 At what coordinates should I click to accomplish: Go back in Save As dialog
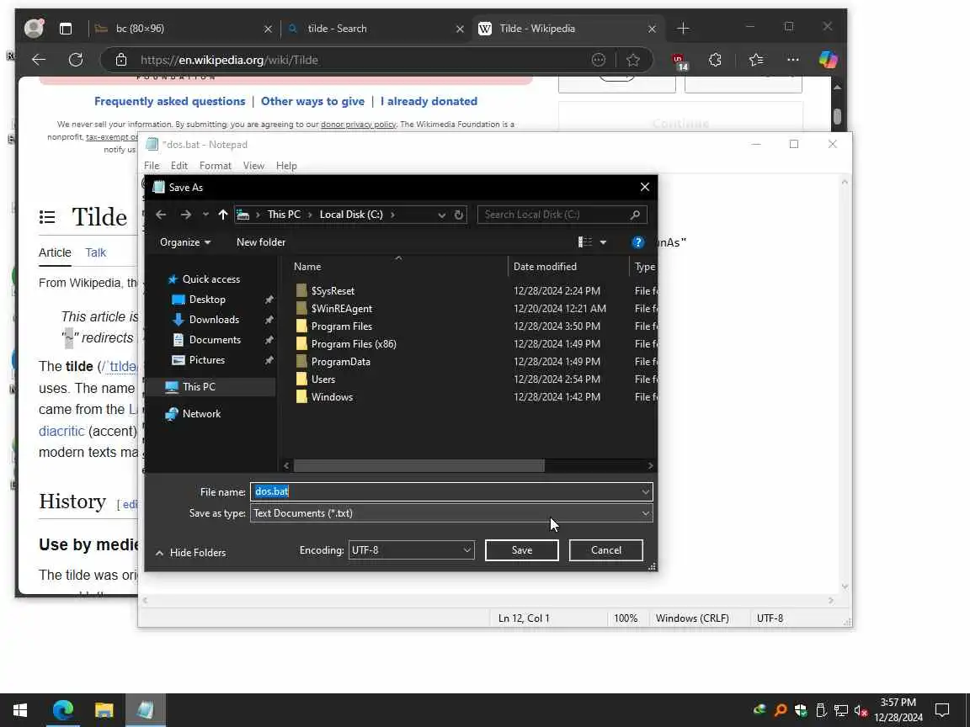coord(161,215)
